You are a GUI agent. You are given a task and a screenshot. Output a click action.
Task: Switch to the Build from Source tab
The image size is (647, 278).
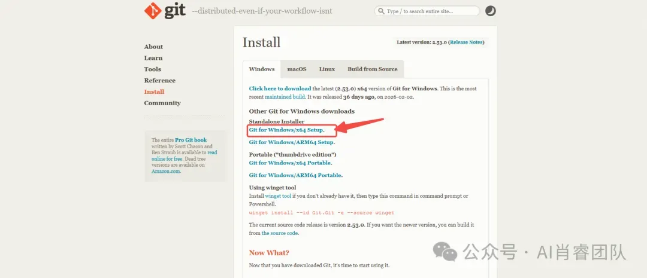[372, 69]
